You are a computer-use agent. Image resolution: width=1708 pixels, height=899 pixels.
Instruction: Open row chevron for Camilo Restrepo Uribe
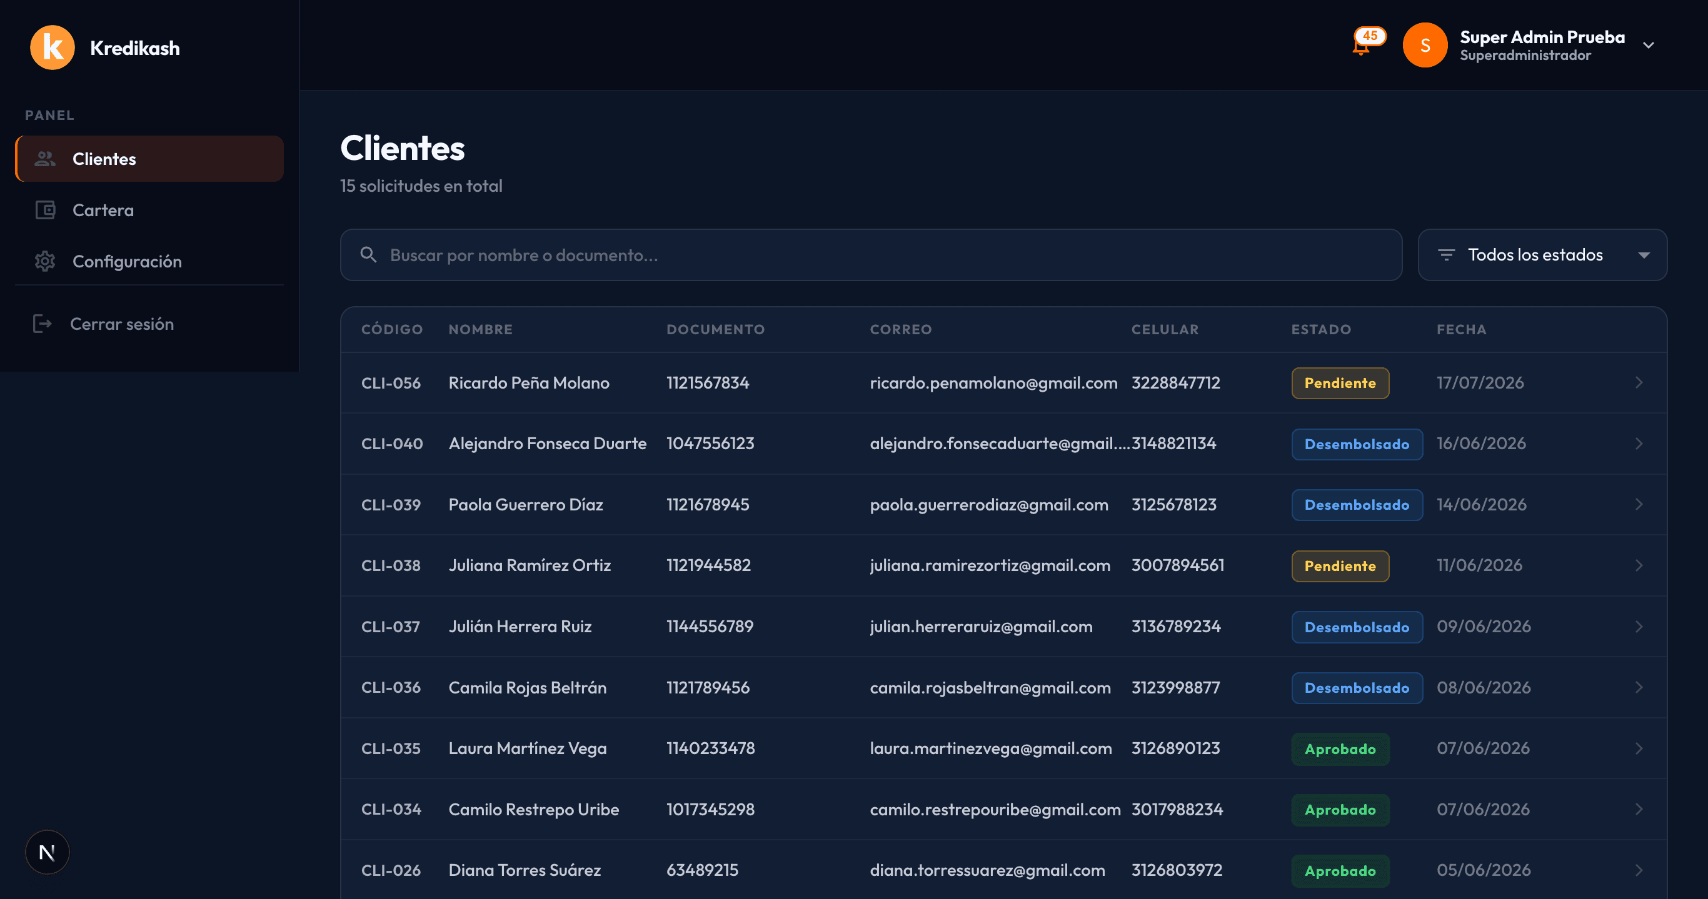point(1639,809)
